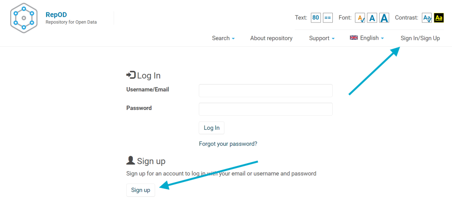This screenshot has height=209, width=452.
Task: Click the RepOD hexagon logo
Action: (x=24, y=18)
